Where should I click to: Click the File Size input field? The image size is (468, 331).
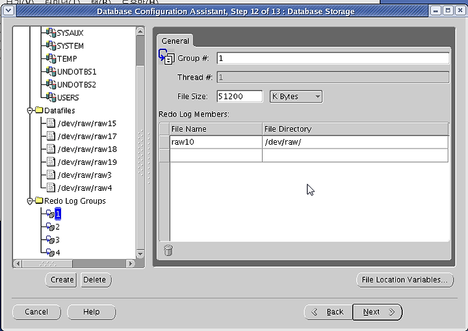[240, 97]
